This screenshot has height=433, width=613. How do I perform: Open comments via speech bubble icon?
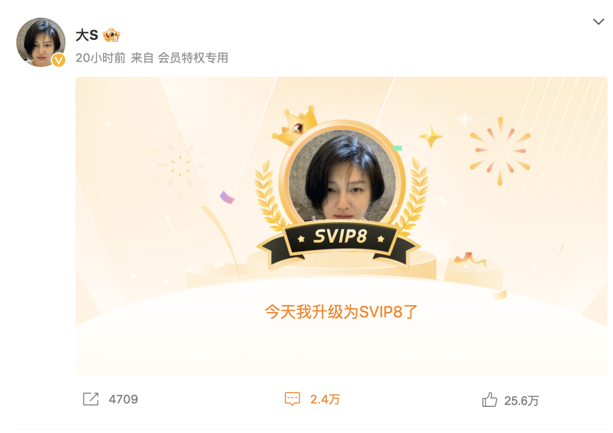[x=292, y=399]
